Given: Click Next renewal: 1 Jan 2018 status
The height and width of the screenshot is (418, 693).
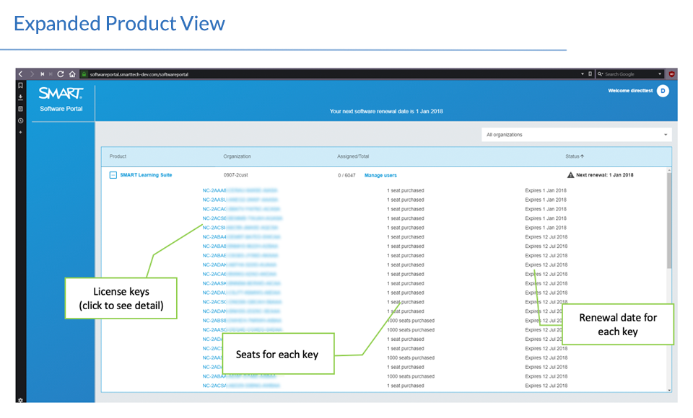Looking at the screenshot, I should coord(605,175).
